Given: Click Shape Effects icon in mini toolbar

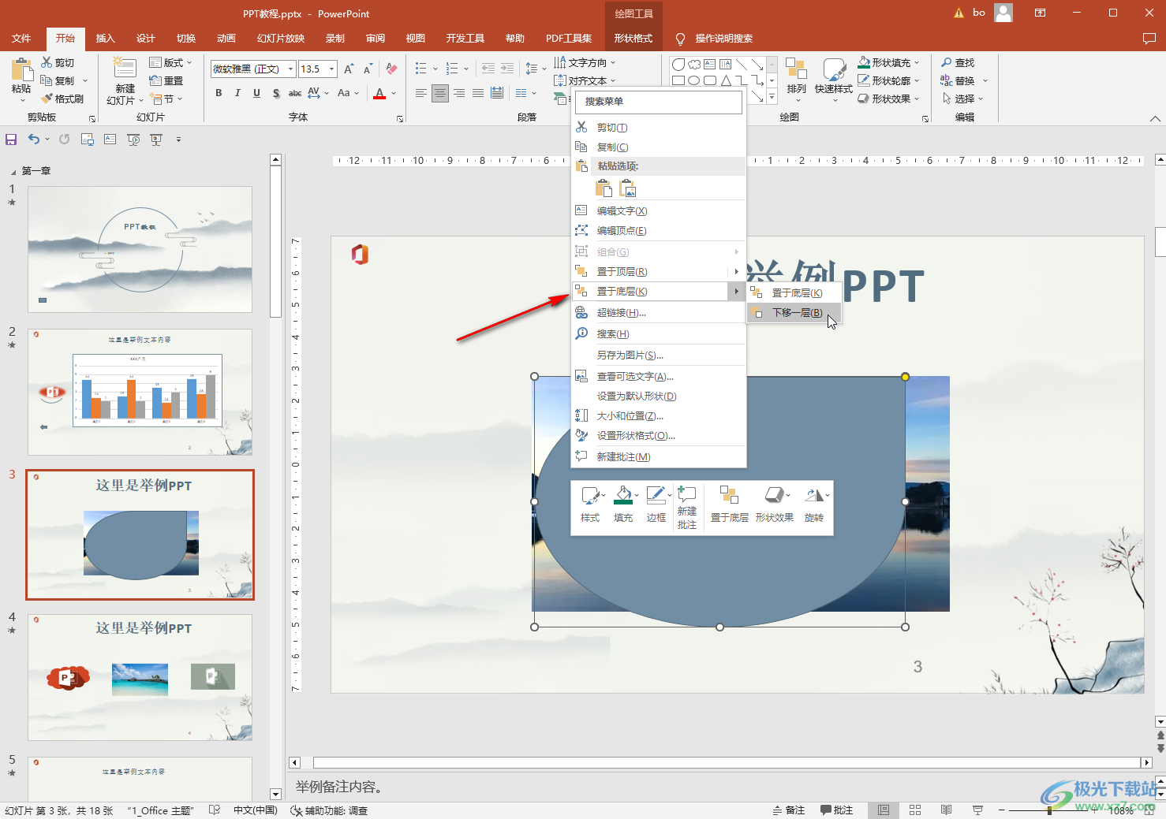Looking at the screenshot, I should pyautogui.click(x=774, y=495).
